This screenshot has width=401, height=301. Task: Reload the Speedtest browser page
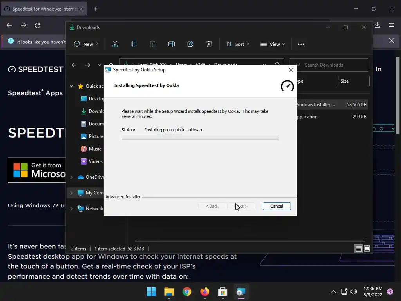[38, 25]
